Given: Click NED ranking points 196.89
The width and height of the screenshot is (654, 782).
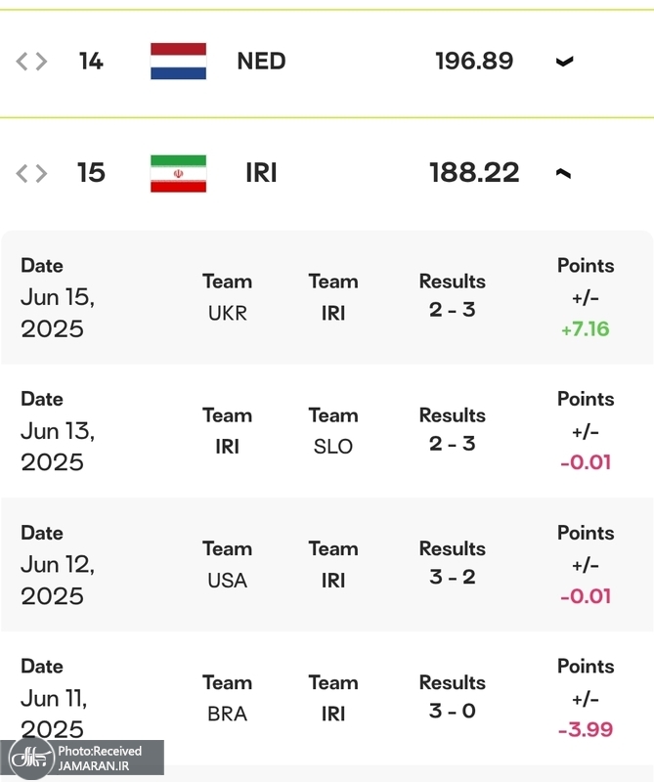Looking at the screenshot, I should pyautogui.click(x=474, y=62).
